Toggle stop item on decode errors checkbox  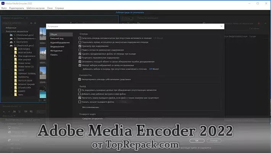coord(80,62)
